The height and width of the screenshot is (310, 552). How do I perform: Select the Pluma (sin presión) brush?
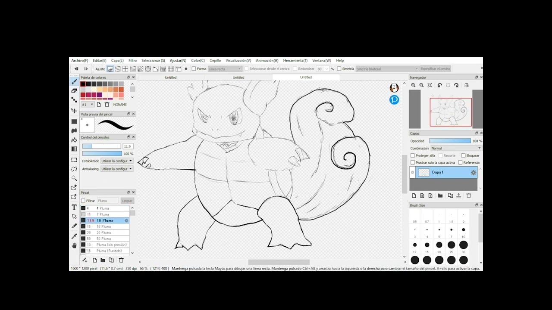(x=105, y=245)
